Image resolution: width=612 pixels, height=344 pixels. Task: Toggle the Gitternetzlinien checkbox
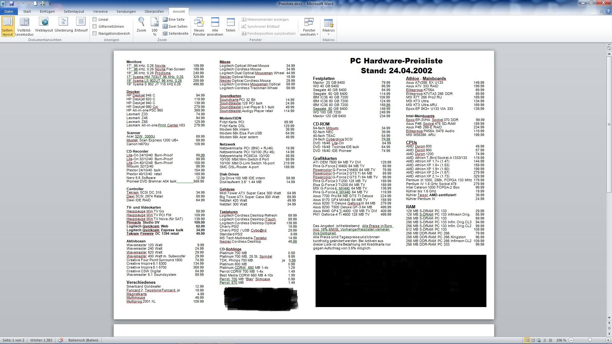point(95,26)
